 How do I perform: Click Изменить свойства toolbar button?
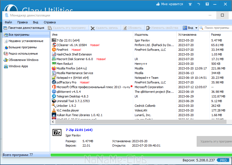tap(162, 28)
